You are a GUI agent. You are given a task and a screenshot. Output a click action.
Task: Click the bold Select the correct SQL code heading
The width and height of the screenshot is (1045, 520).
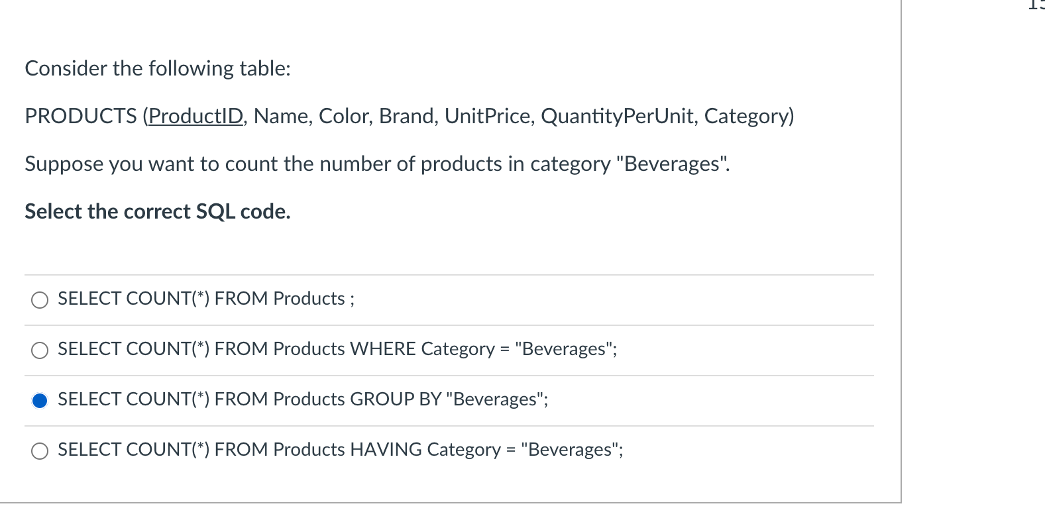point(157,211)
